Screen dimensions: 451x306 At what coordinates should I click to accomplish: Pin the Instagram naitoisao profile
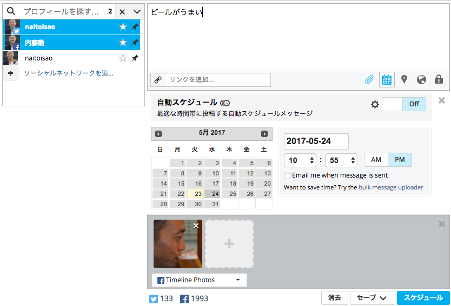coord(135,58)
